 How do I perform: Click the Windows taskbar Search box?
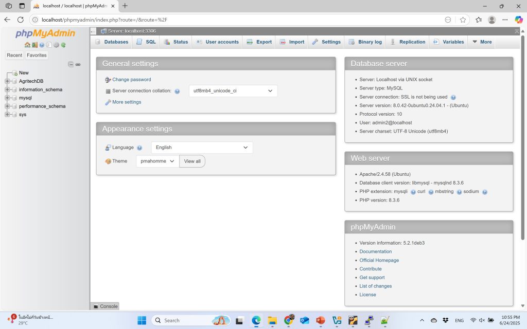click(191, 321)
